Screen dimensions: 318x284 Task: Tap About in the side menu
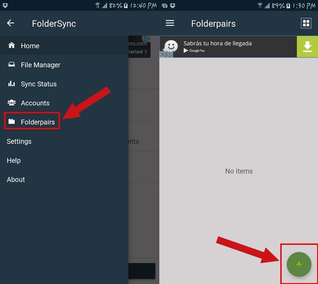(16, 180)
